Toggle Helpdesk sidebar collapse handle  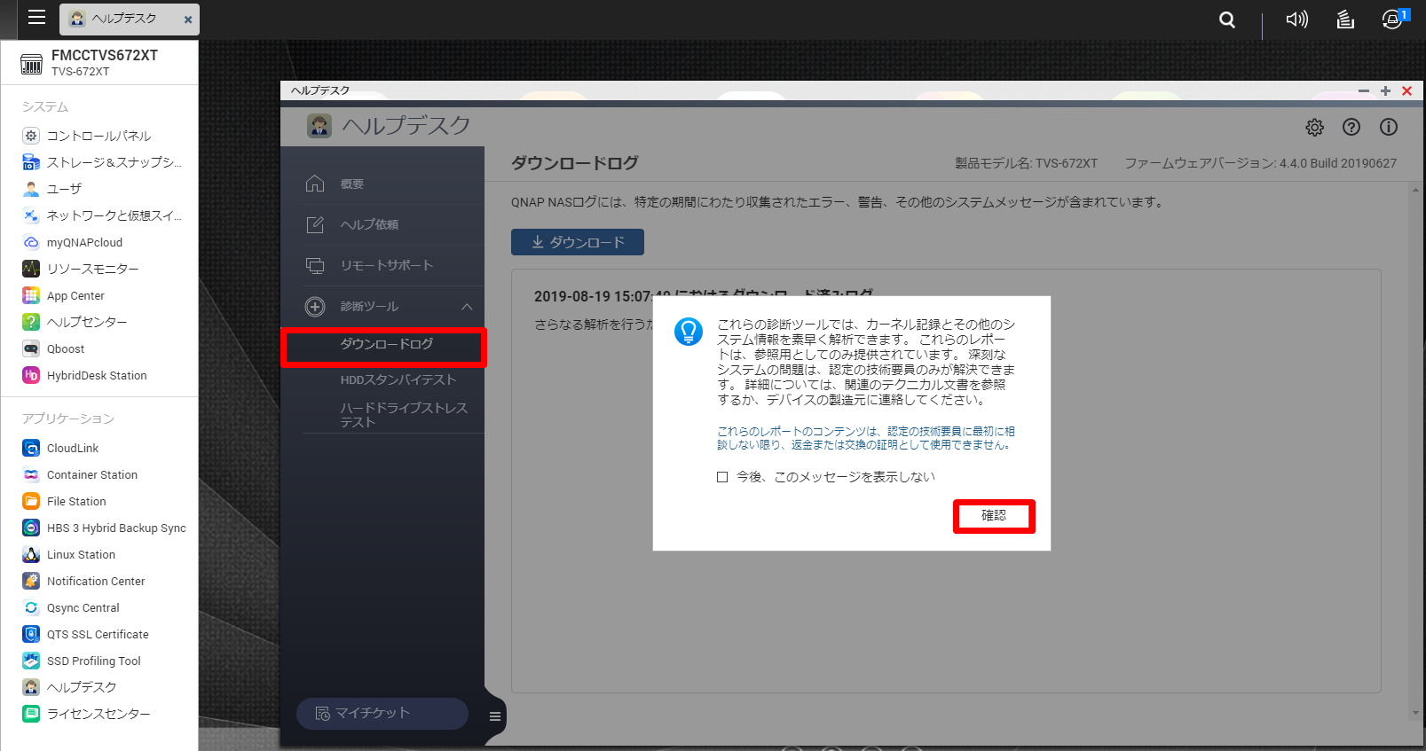pos(495,716)
